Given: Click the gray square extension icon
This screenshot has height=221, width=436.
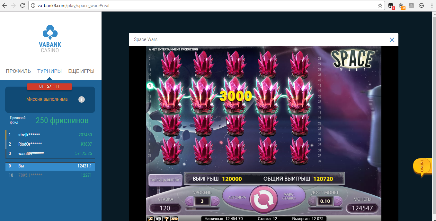Looking at the screenshot, I should 411,5.
